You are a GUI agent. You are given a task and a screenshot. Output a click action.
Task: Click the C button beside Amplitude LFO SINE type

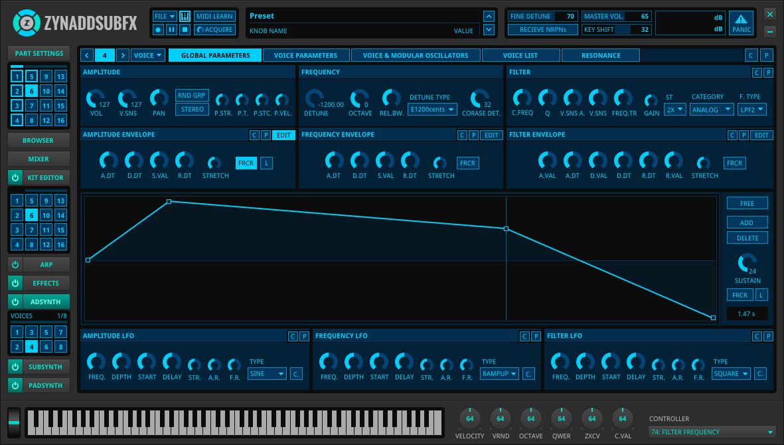(x=297, y=373)
